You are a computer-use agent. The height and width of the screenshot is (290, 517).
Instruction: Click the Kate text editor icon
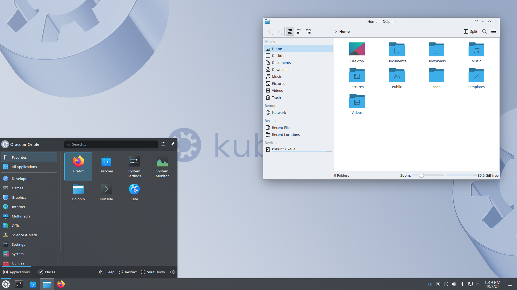(134, 189)
